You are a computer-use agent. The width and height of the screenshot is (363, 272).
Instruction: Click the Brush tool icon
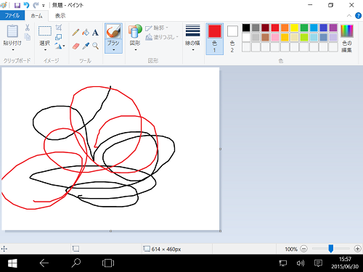(113, 31)
